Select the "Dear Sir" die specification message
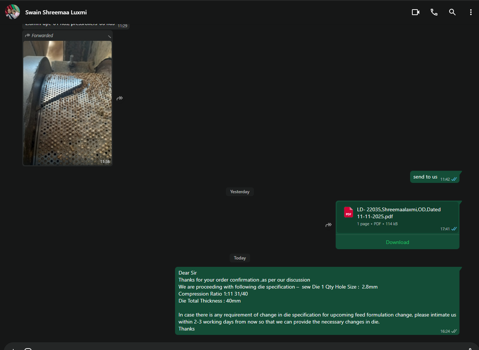The width and height of the screenshot is (479, 350). tap(317, 301)
